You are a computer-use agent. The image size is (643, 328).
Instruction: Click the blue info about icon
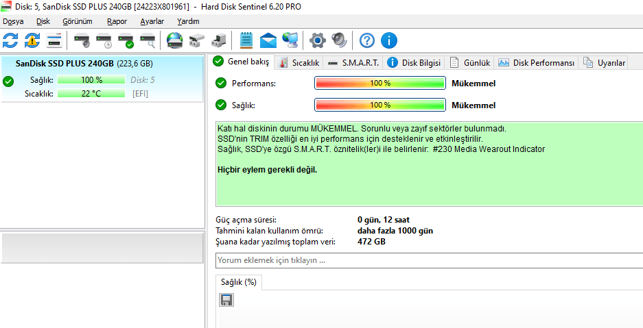click(389, 40)
